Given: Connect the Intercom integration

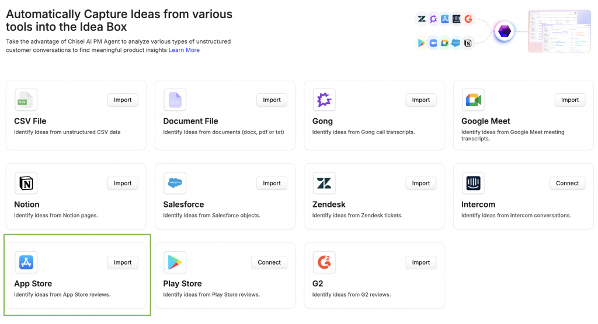Looking at the screenshot, I should 567,184.
